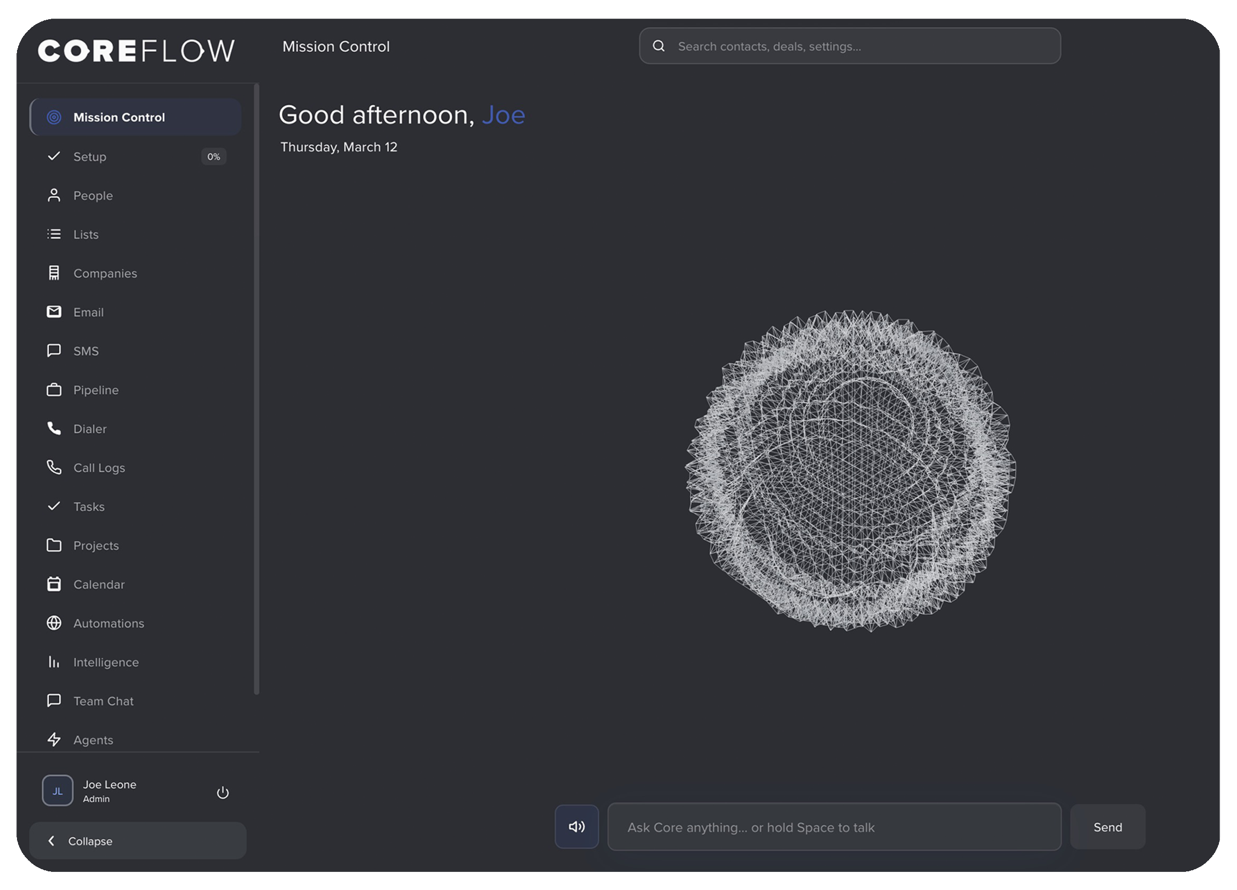
Task: Open Automations via the globe icon
Action: click(54, 623)
